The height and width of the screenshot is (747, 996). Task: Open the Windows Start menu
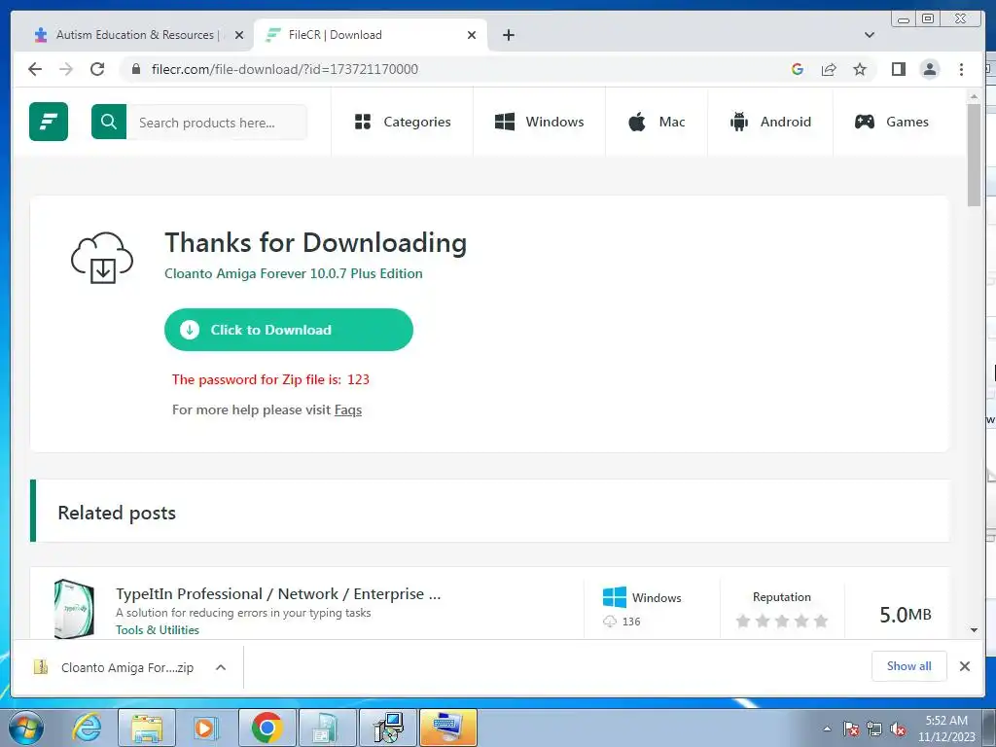click(26, 728)
